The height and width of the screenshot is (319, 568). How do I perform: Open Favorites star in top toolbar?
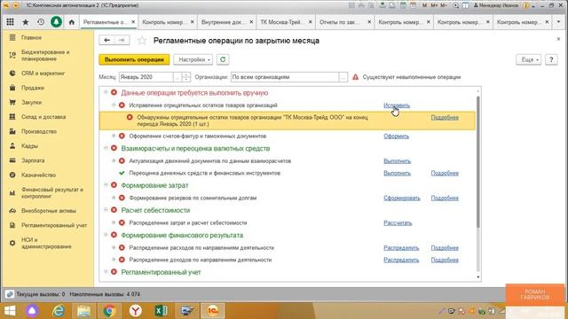(26, 22)
